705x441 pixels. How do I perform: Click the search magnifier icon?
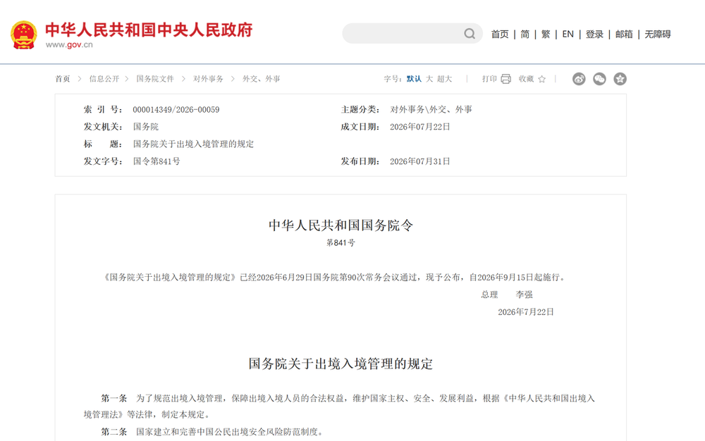pyautogui.click(x=470, y=34)
